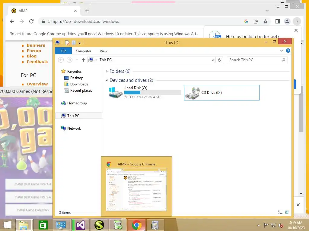The image size is (309, 231).
Task: Open the Forum link on AIMP page
Action: pos(34,51)
